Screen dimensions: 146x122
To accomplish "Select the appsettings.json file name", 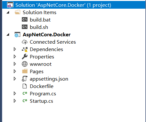I will click(x=49, y=79).
